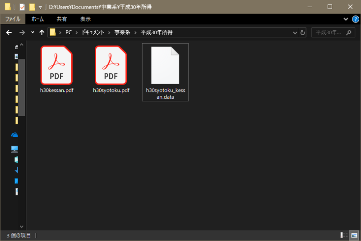Screen dimensions: 361x241
Task: Click the navigation pane scroll down arrow
Action: [22, 227]
